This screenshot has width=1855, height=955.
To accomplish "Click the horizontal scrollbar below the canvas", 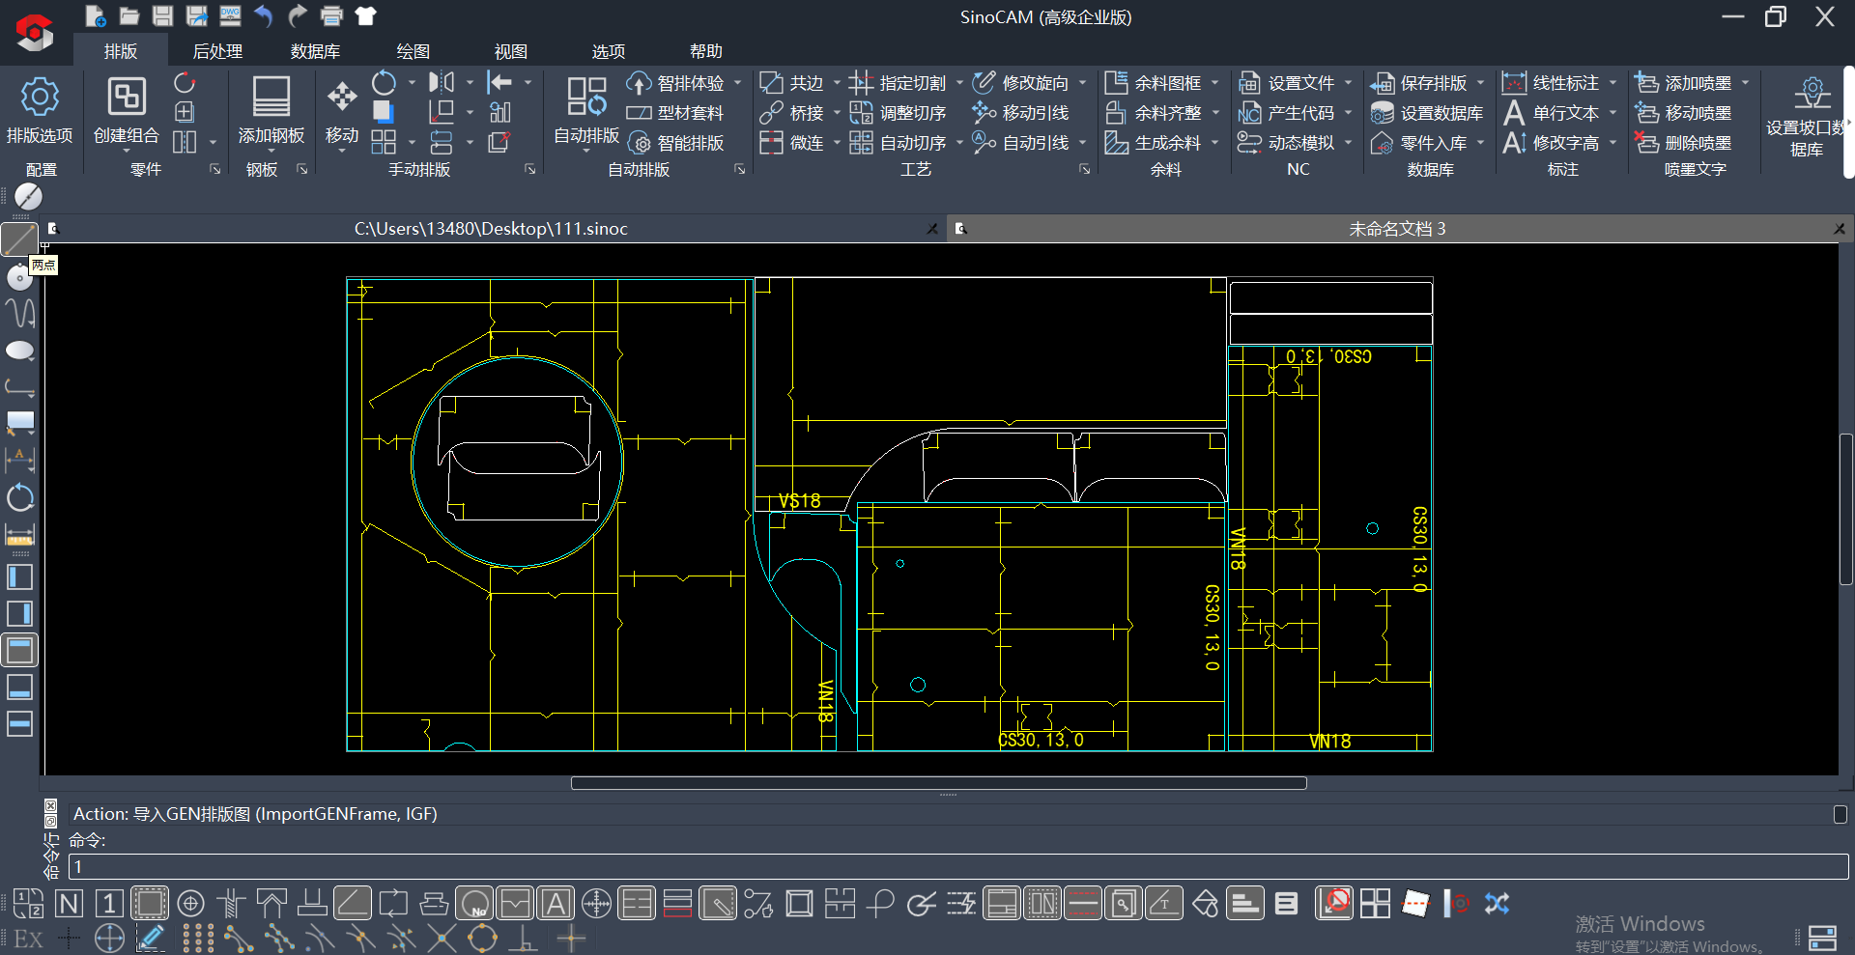I will (938, 783).
